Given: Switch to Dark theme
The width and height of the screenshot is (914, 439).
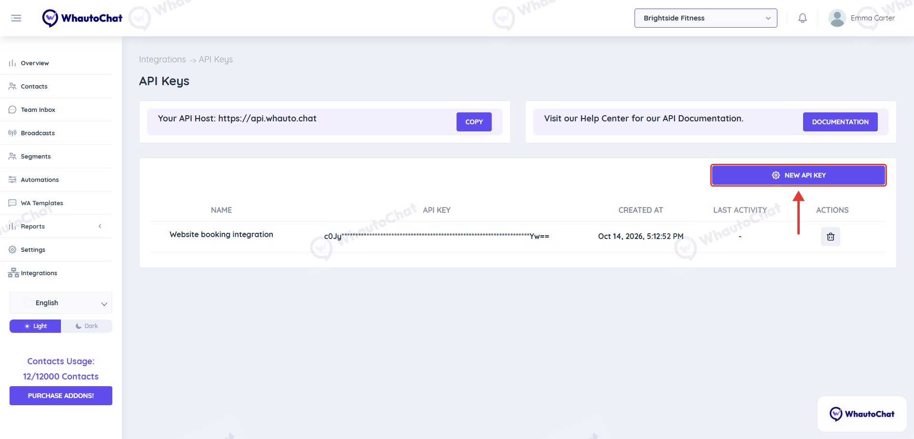Looking at the screenshot, I should coord(87,326).
